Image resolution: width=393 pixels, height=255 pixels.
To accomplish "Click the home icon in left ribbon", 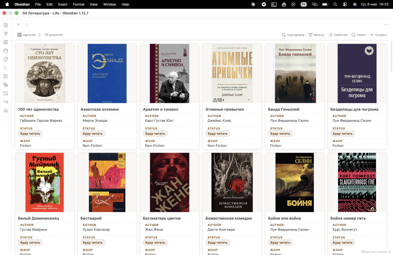I will (x=6, y=111).
